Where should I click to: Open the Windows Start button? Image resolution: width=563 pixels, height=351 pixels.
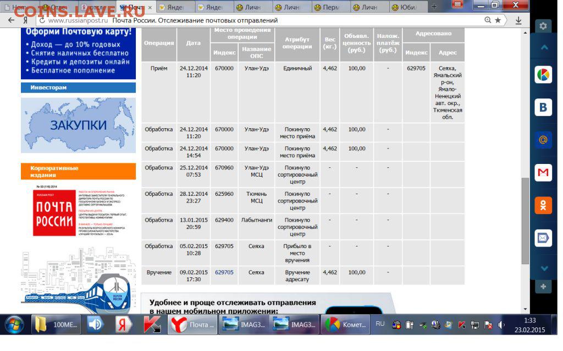point(14,325)
